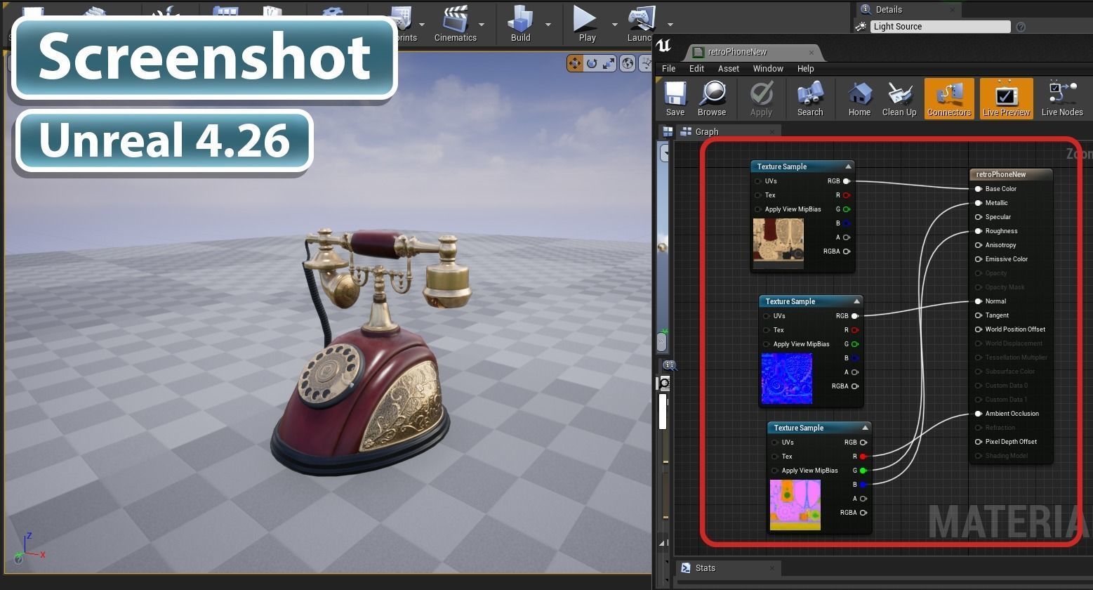
Task: Open the Help menu
Action: [x=805, y=69]
